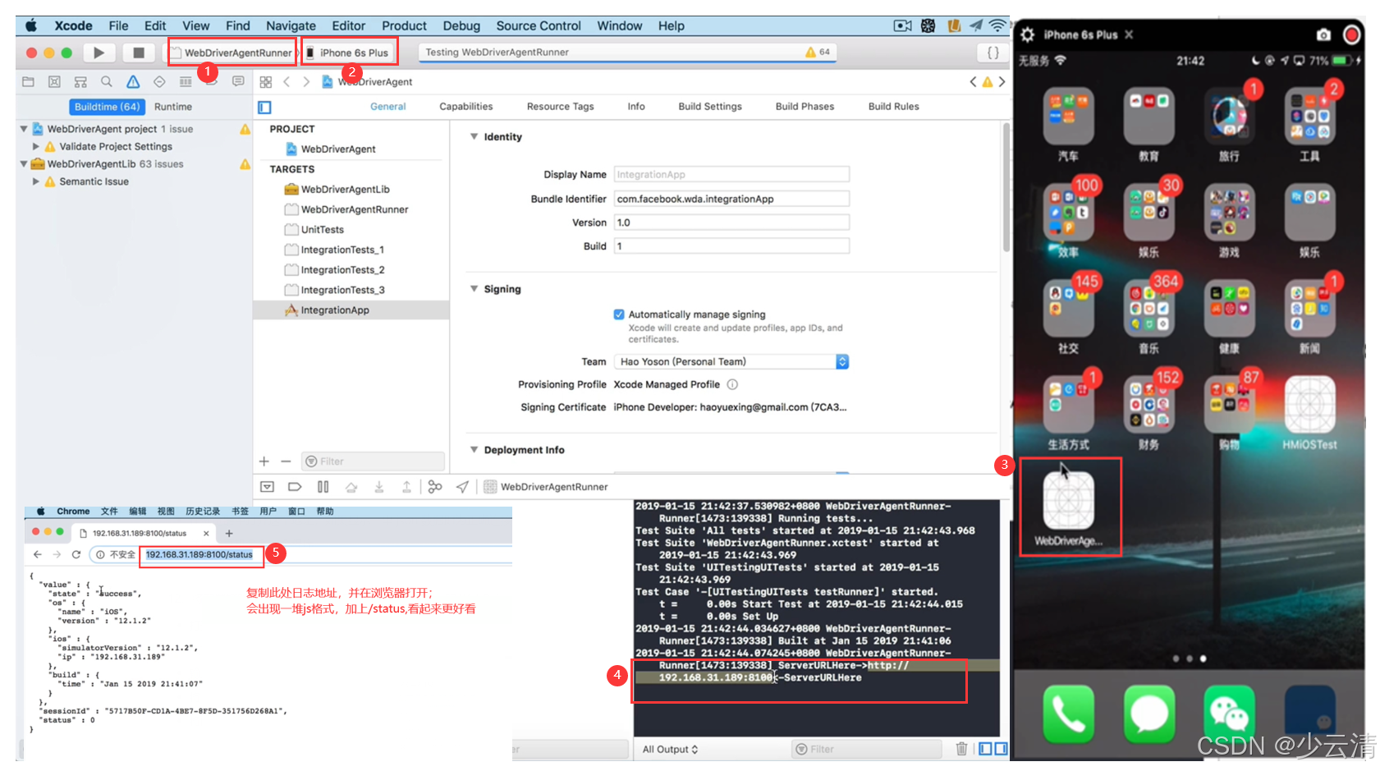The width and height of the screenshot is (1380, 771).
Task: Collapse the Signing section
Action: (474, 288)
